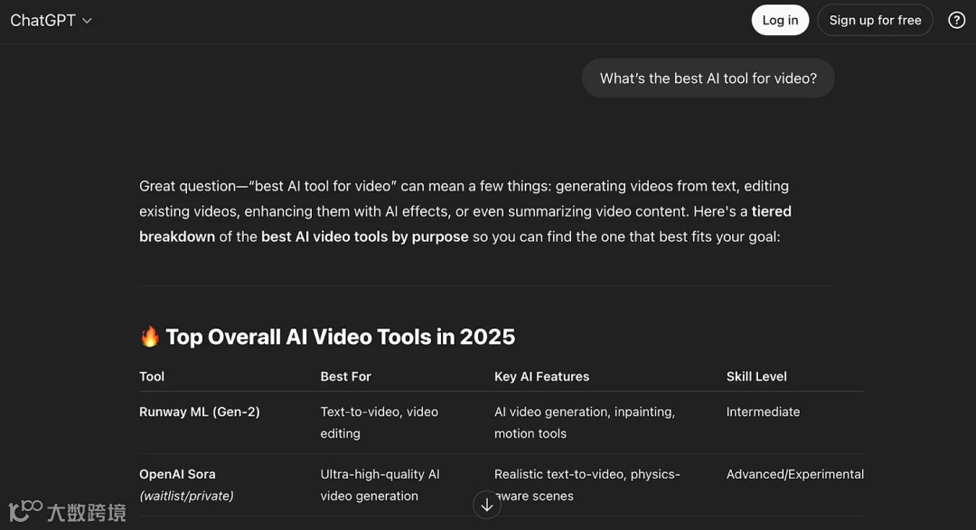This screenshot has height=530, width=976.
Task: Select the user message bubble about video
Action: 708,79
